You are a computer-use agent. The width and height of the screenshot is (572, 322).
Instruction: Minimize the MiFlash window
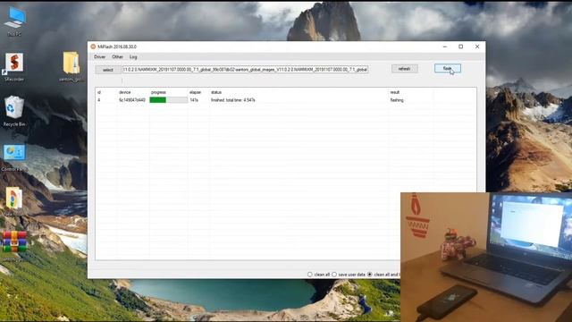pyautogui.click(x=445, y=47)
